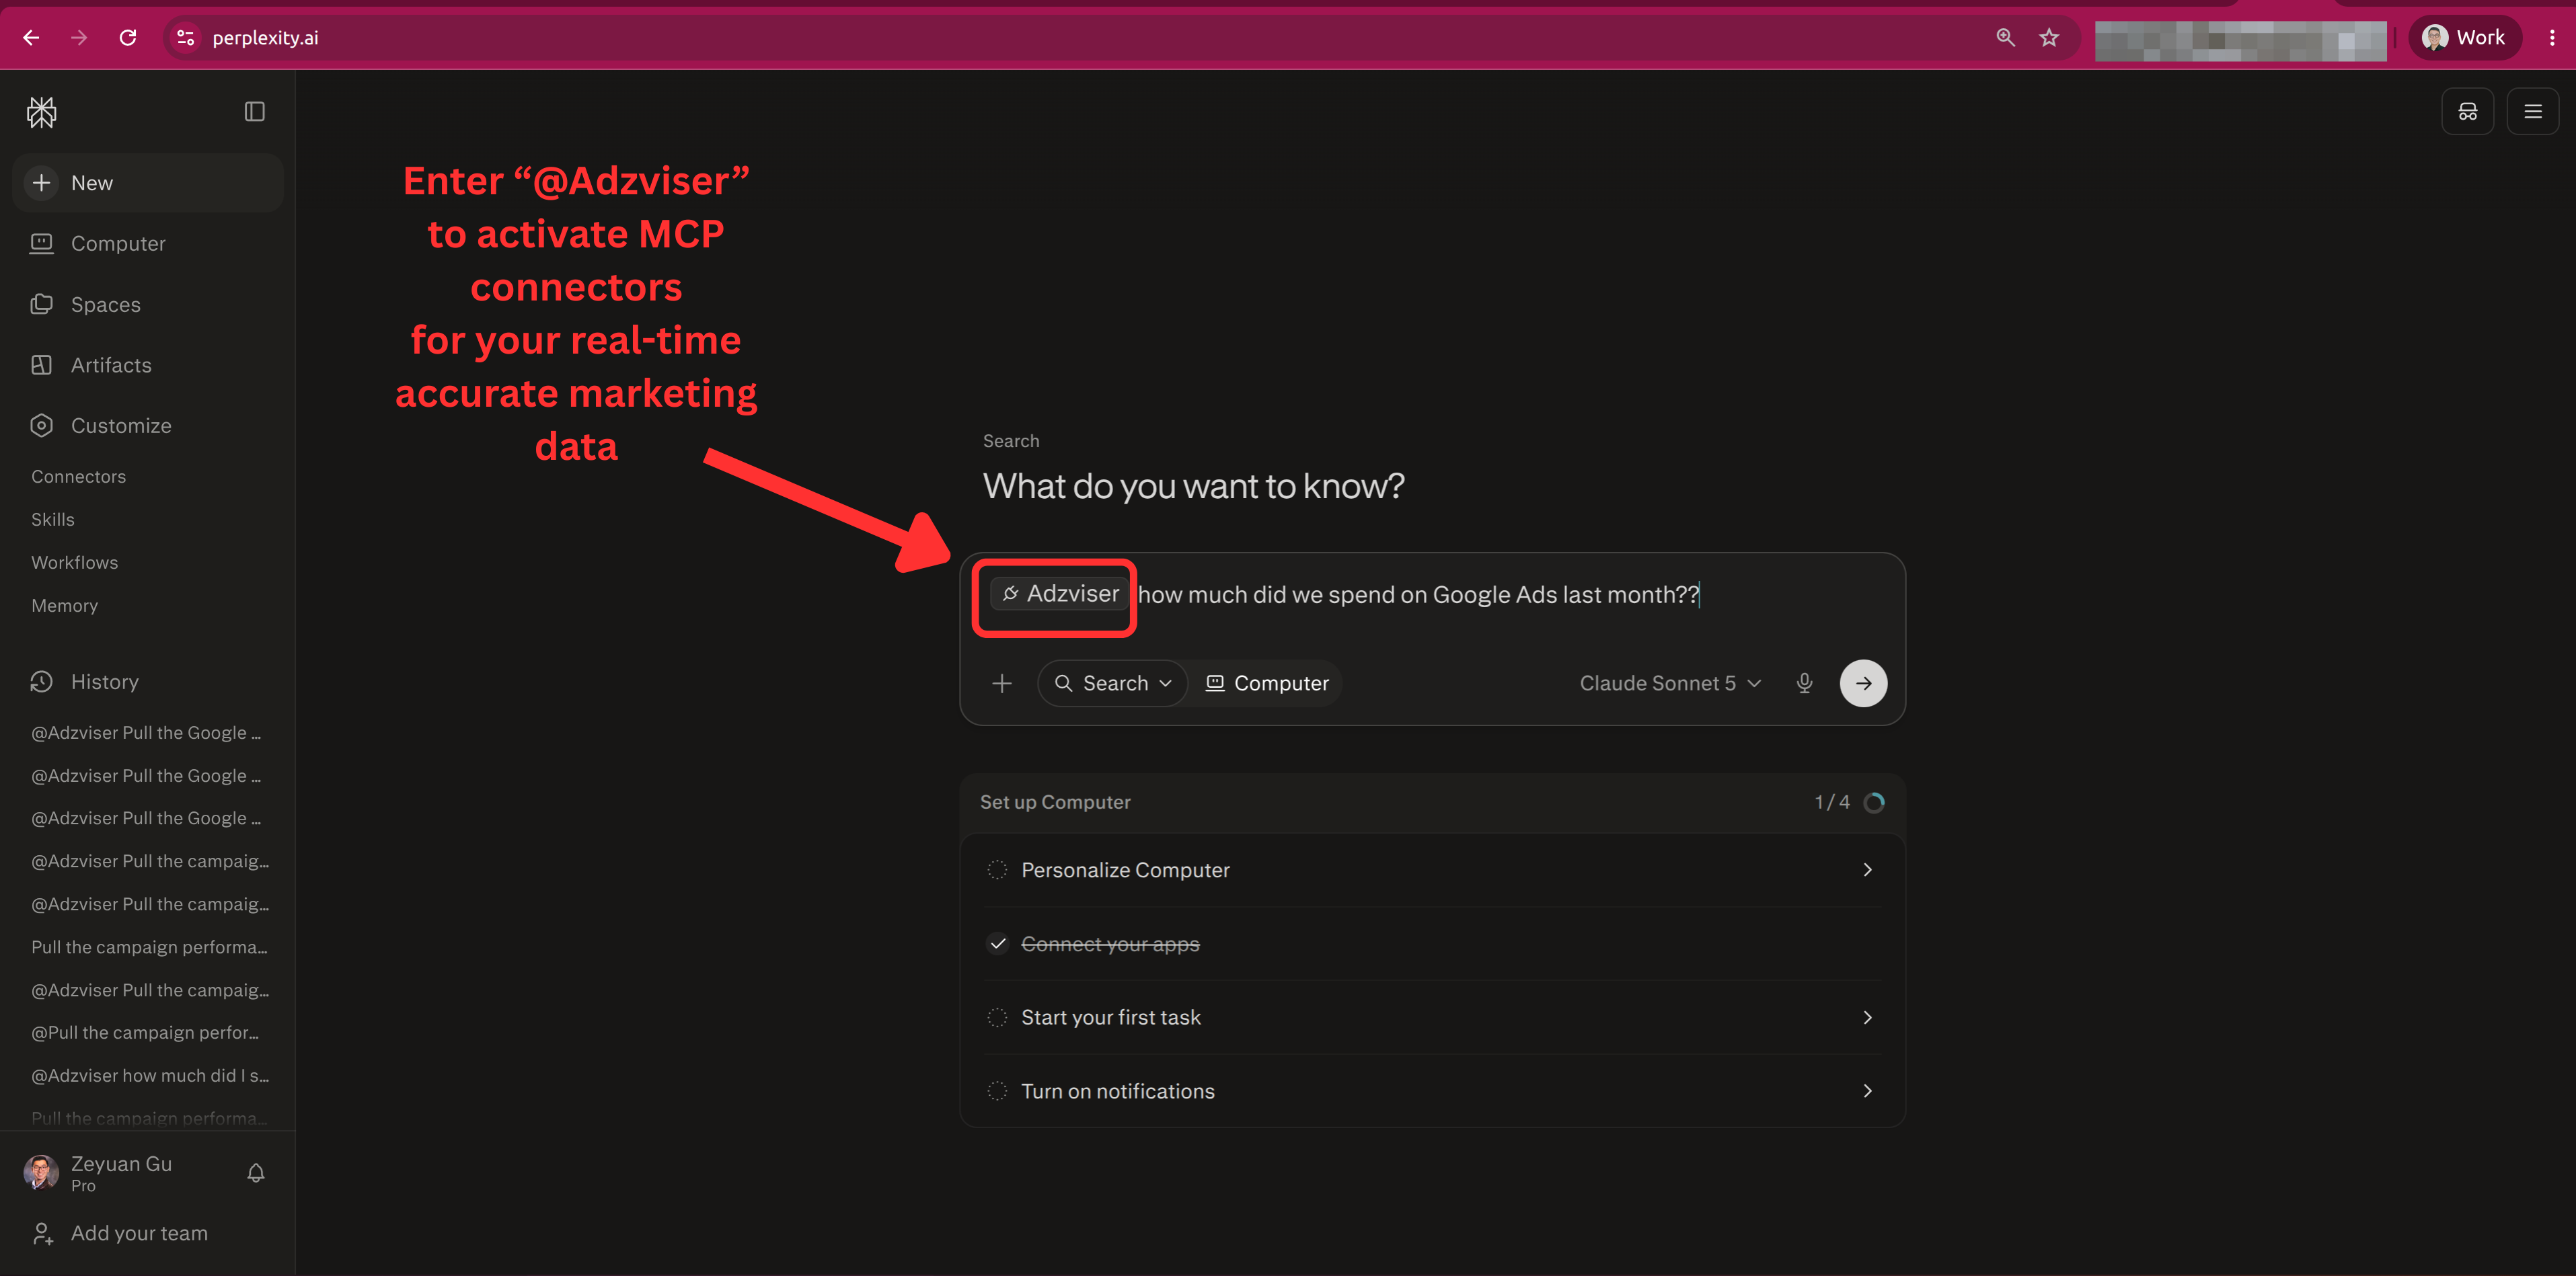Open the incognito mode icon top right
Screen dimensions: 2576x1276
point(2467,112)
